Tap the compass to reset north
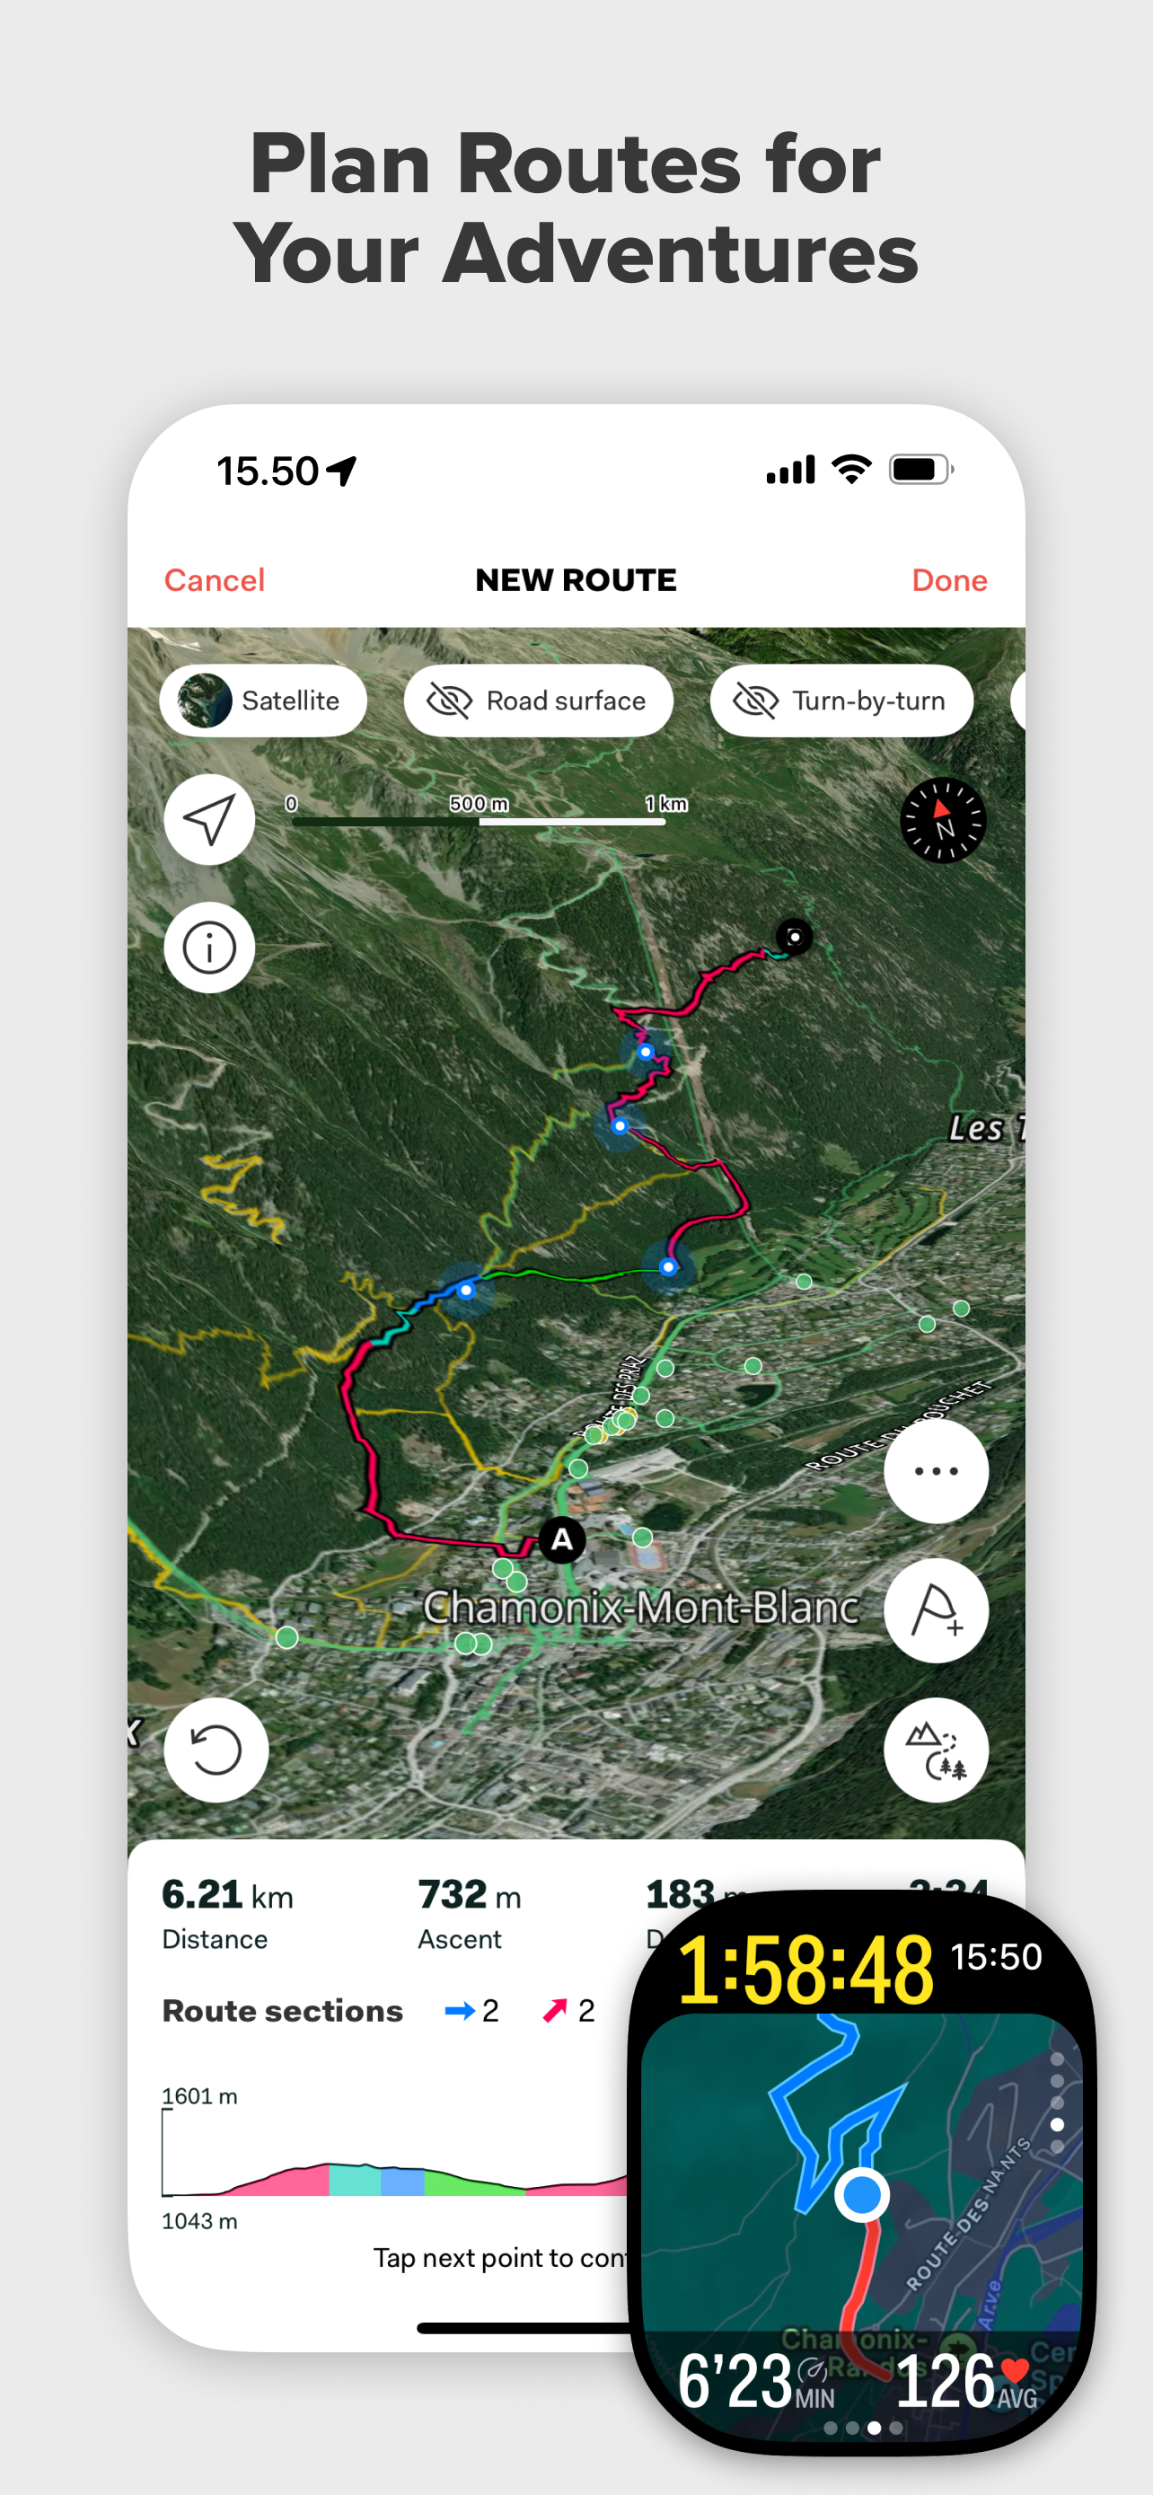Viewport: 1153px width, 2495px height. [x=942, y=820]
